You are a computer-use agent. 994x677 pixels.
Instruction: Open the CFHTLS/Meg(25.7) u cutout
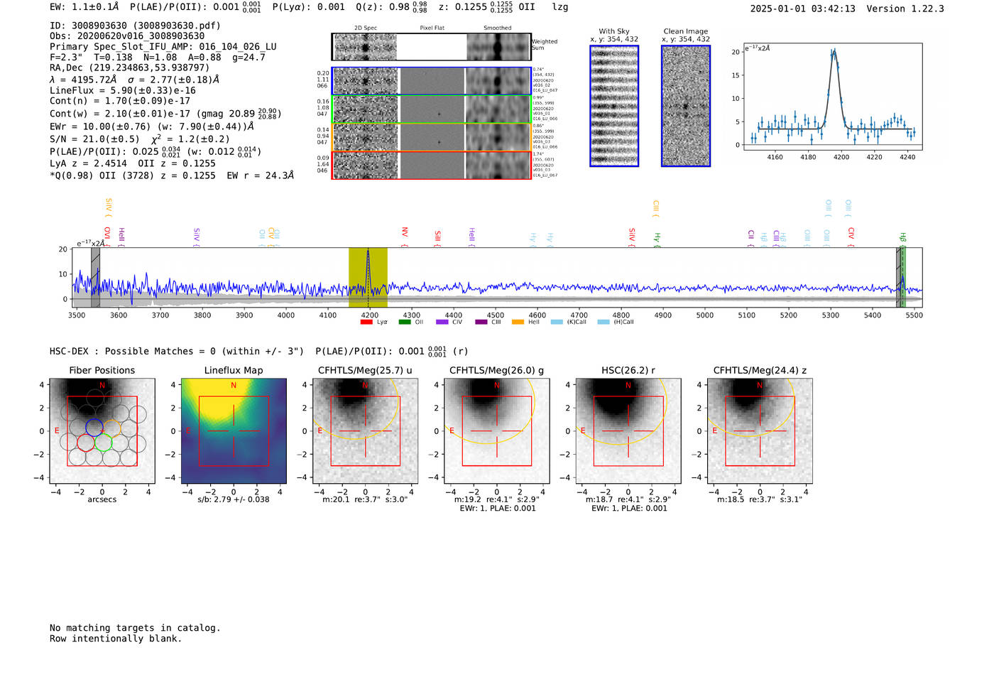tap(365, 431)
